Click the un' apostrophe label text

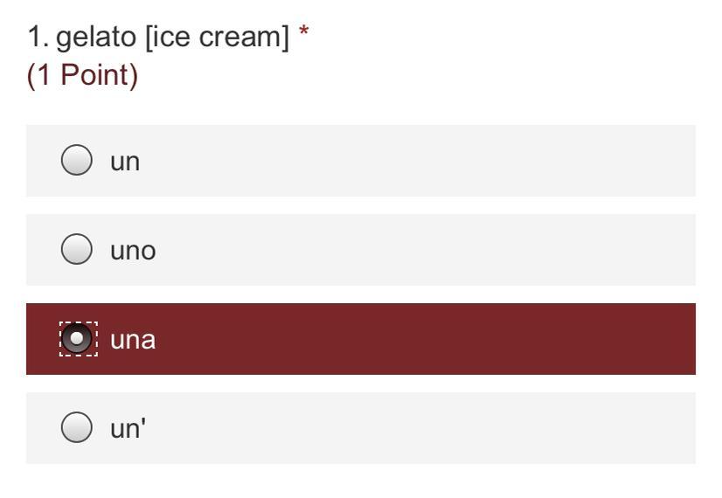[x=128, y=428]
